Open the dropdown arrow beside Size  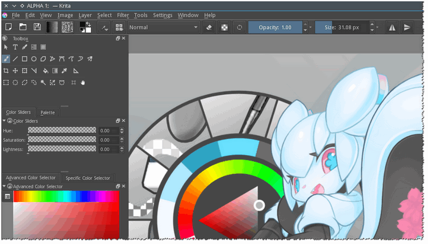point(378,27)
